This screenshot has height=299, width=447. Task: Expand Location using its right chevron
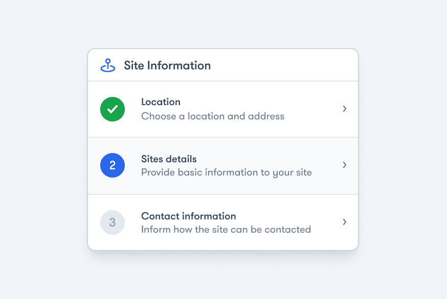344,109
